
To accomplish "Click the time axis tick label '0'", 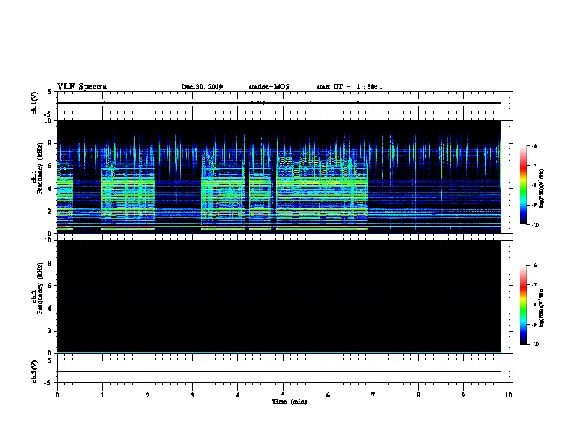I will click(x=57, y=395).
